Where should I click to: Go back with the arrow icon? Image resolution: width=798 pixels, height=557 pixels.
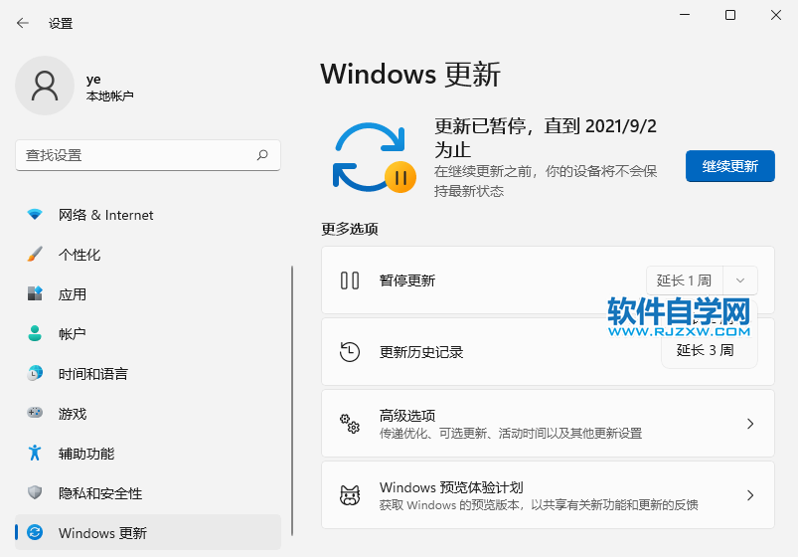(x=23, y=23)
